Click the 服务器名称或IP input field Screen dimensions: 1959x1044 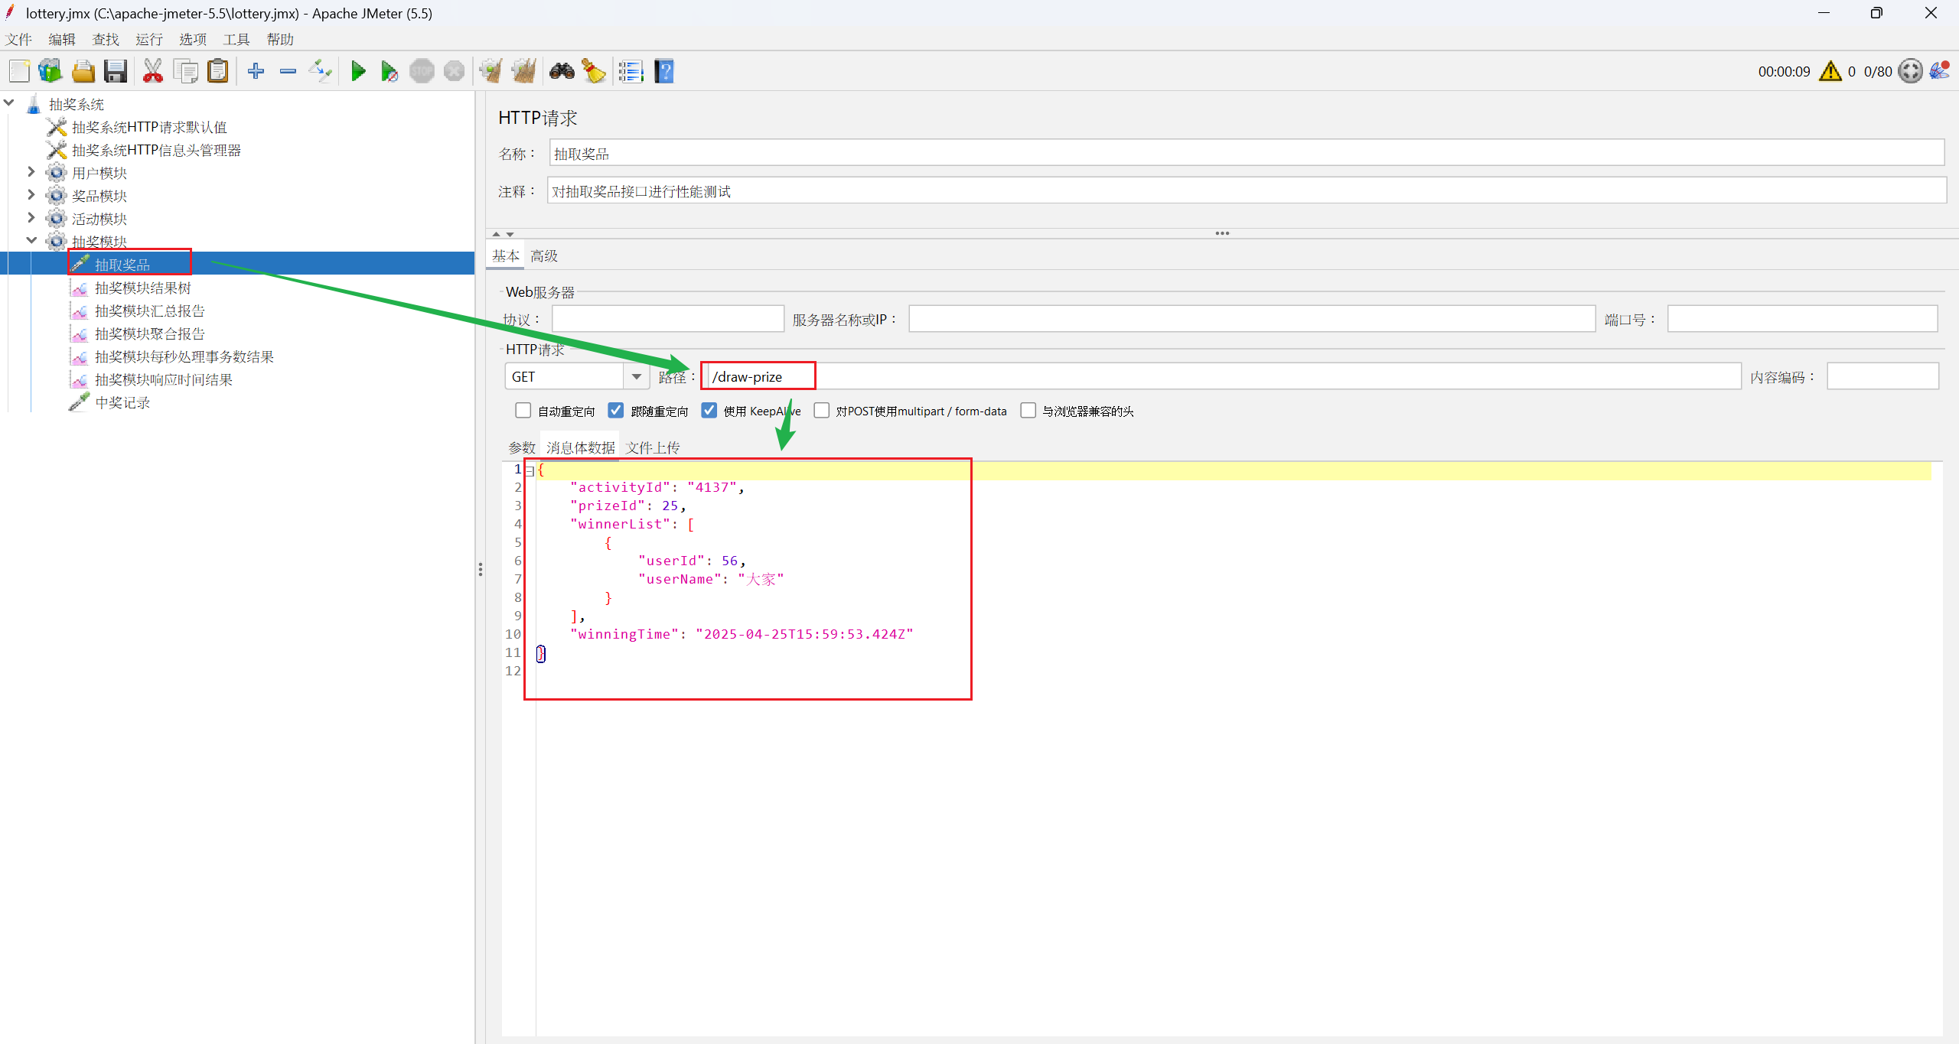[x=1251, y=319]
